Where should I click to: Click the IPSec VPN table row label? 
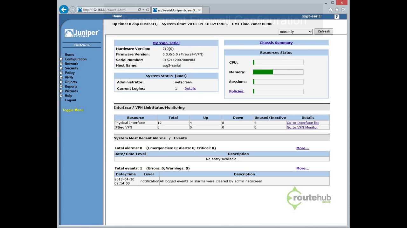(123, 127)
